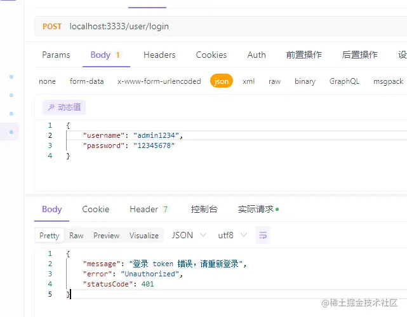Click the Body tab's count badge 1
Image resolution: width=407 pixels, height=317 pixels.
[117, 55]
